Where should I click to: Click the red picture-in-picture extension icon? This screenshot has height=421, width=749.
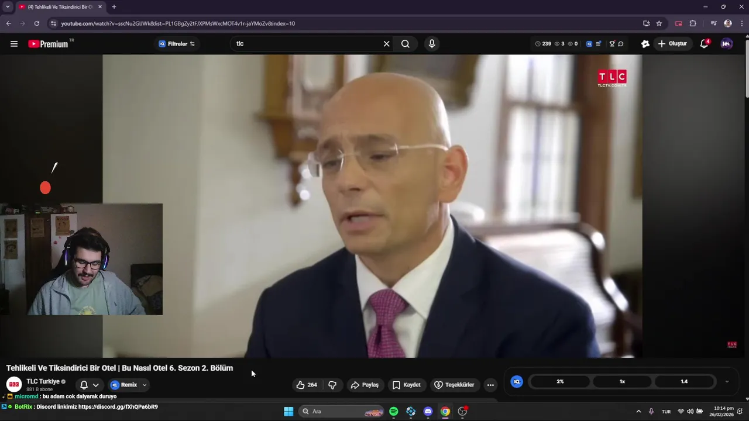[x=679, y=23]
